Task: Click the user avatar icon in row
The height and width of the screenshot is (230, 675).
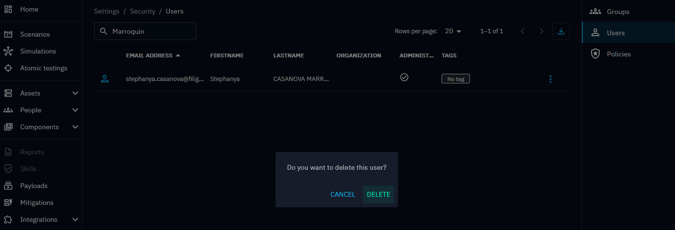Action: tap(105, 79)
